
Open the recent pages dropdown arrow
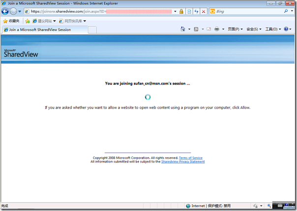20,11
